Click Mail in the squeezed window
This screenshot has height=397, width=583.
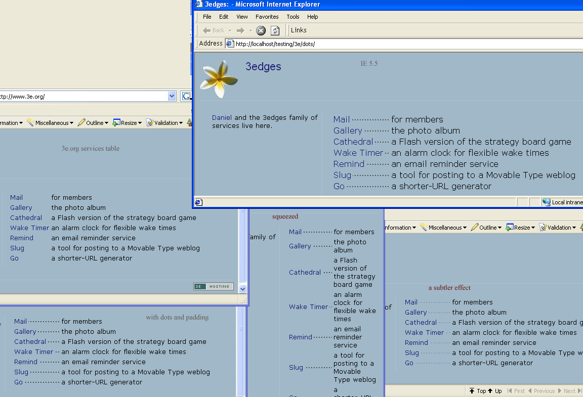(295, 232)
